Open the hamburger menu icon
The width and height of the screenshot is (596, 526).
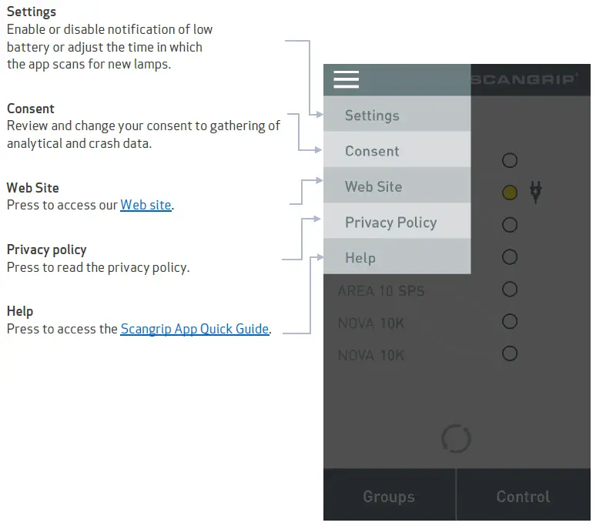pyautogui.click(x=346, y=79)
